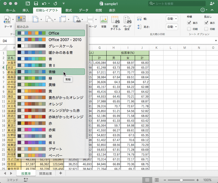Expand the formula bar arrow
Image resolution: width=218 pixels, height=183 pixels.
(x=216, y=41)
